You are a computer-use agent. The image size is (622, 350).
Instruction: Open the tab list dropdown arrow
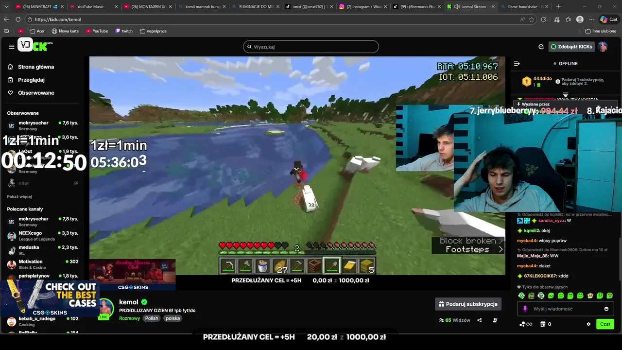click(x=6, y=6)
